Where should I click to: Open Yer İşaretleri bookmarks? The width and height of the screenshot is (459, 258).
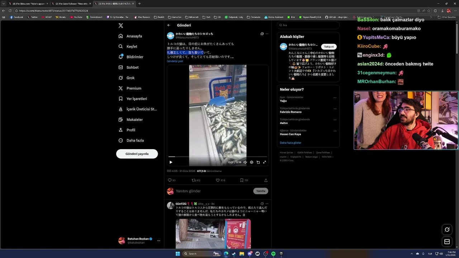133,99
